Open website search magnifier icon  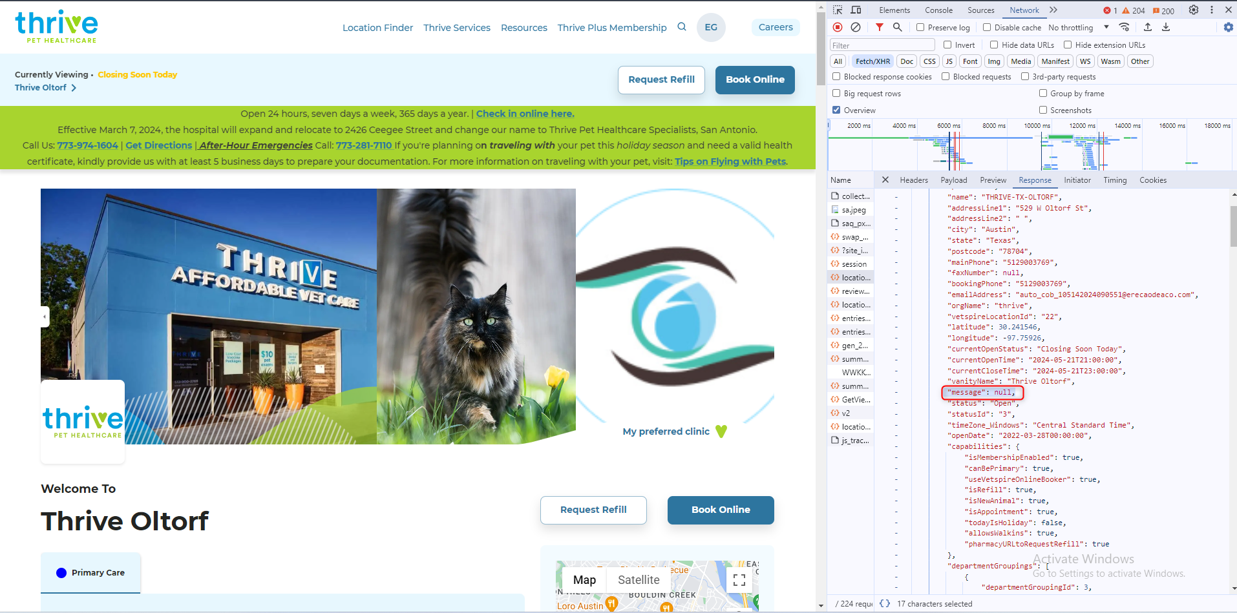682,27
